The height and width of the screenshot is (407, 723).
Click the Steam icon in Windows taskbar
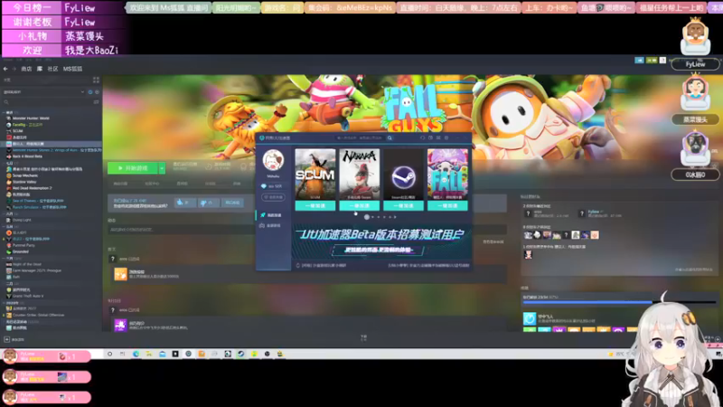(240, 354)
